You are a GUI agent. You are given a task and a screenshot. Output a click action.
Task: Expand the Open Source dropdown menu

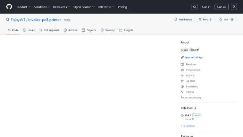84,7
